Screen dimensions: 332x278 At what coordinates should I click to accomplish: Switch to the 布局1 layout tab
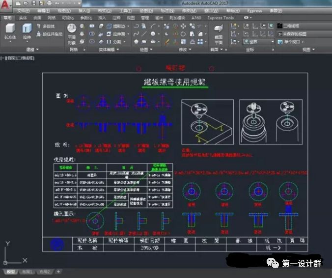coord(28,271)
